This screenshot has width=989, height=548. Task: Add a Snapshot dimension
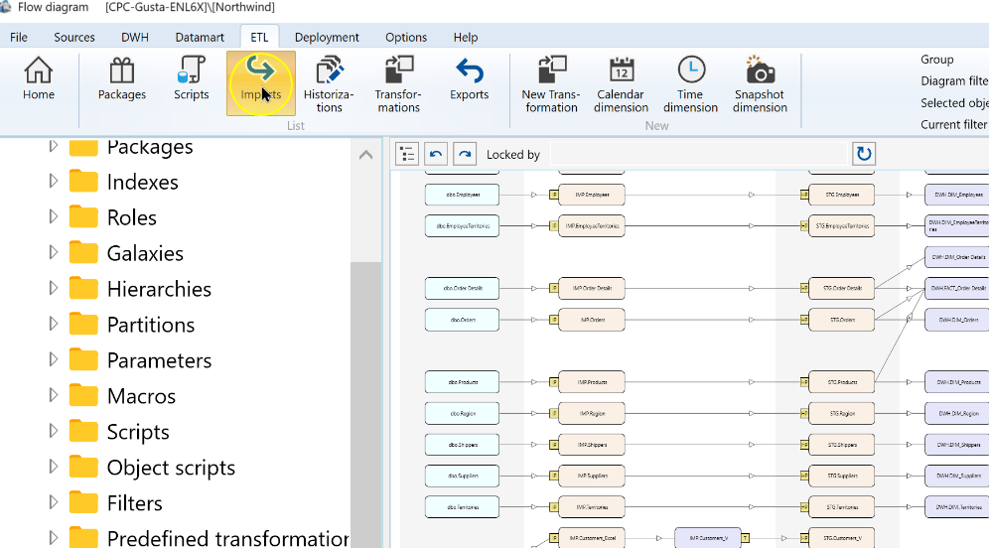pos(760,84)
